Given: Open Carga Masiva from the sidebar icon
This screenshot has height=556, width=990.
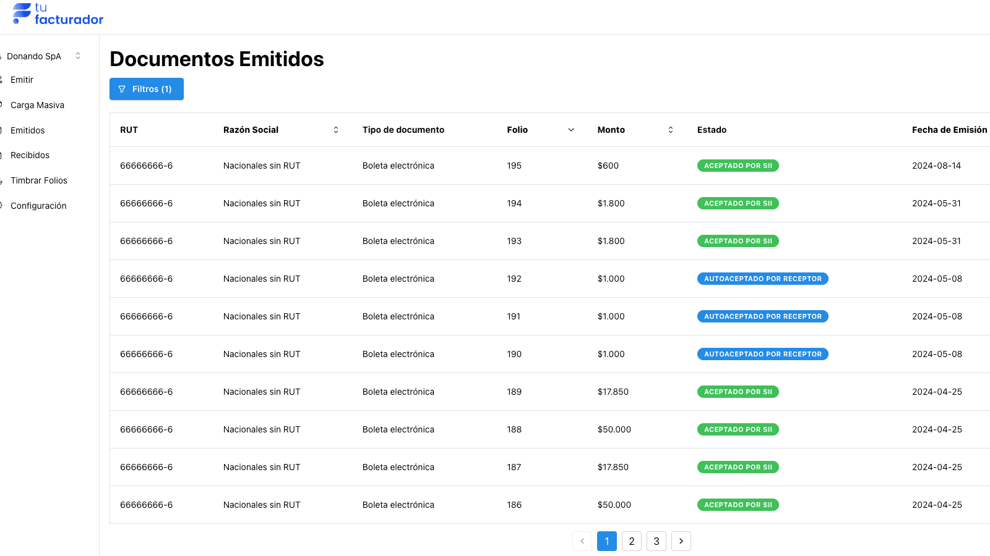Looking at the screenshot, I should (2, 105).
